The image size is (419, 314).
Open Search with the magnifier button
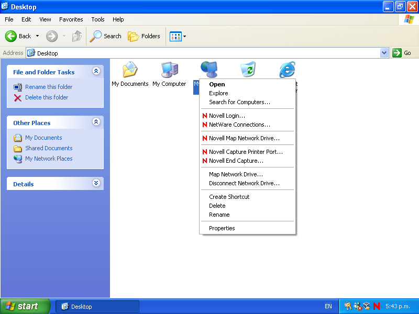coord(106,36)
